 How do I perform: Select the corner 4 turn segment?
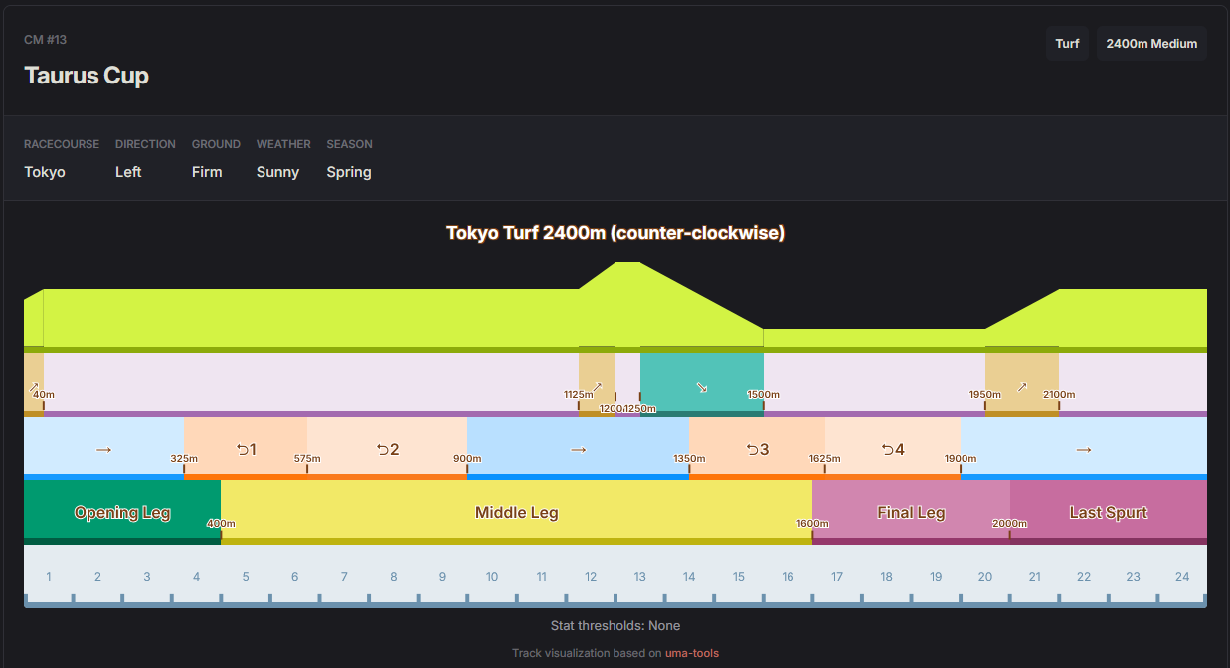pyautogui.click(x=892, y=449)
